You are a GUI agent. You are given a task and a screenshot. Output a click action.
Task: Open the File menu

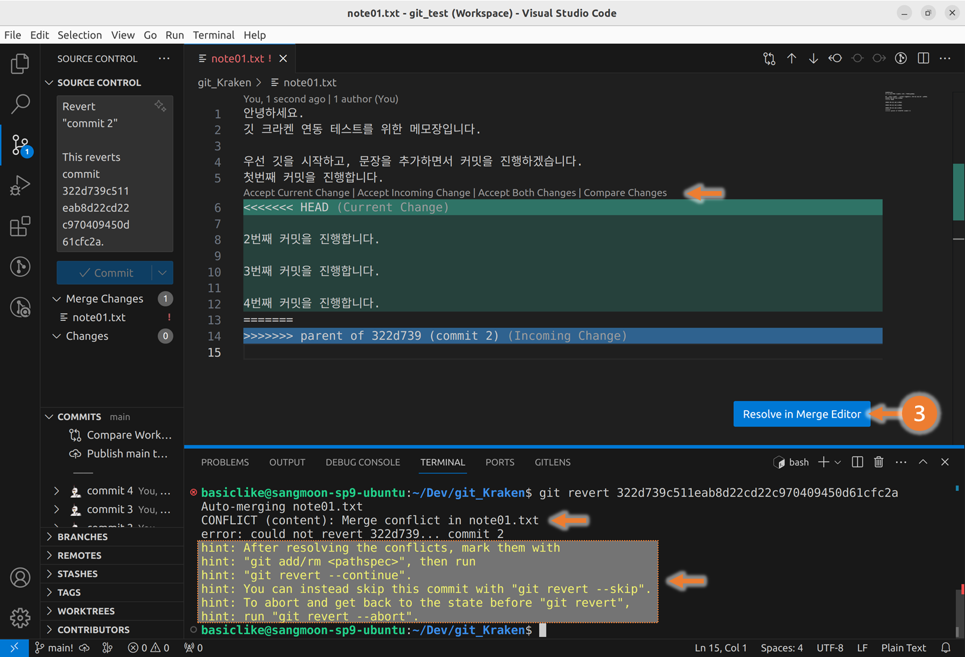click(12, 35)
